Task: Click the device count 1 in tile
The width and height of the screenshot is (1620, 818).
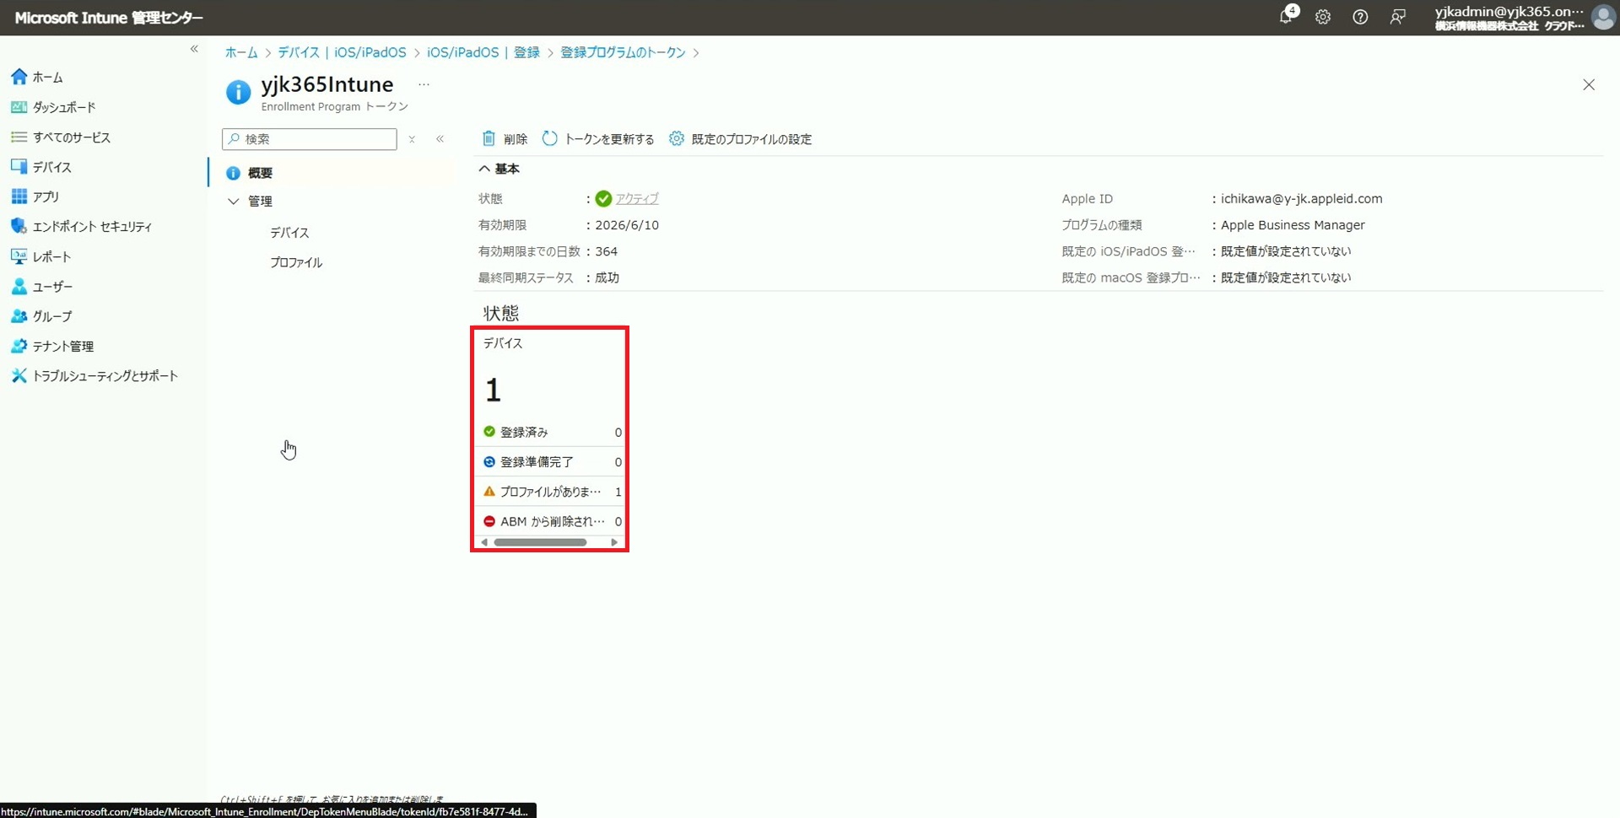Action: pos(493,390)
